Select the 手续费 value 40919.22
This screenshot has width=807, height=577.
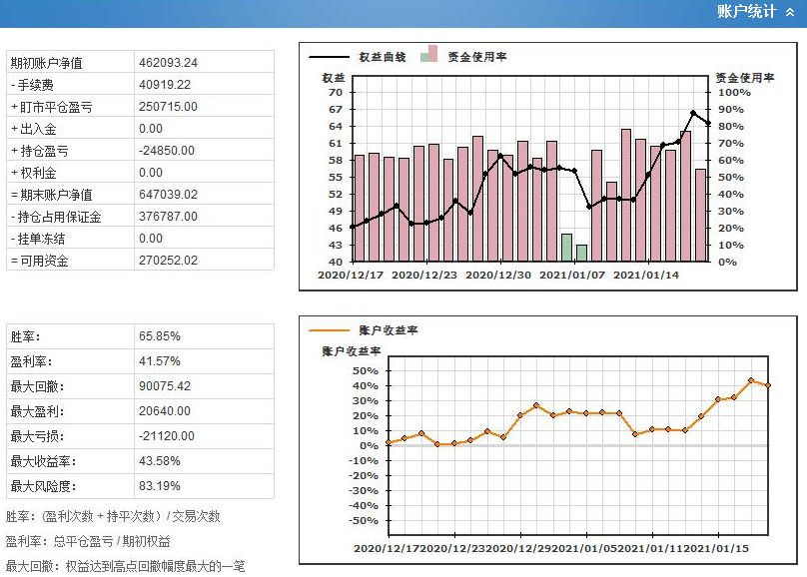[165, 85]
